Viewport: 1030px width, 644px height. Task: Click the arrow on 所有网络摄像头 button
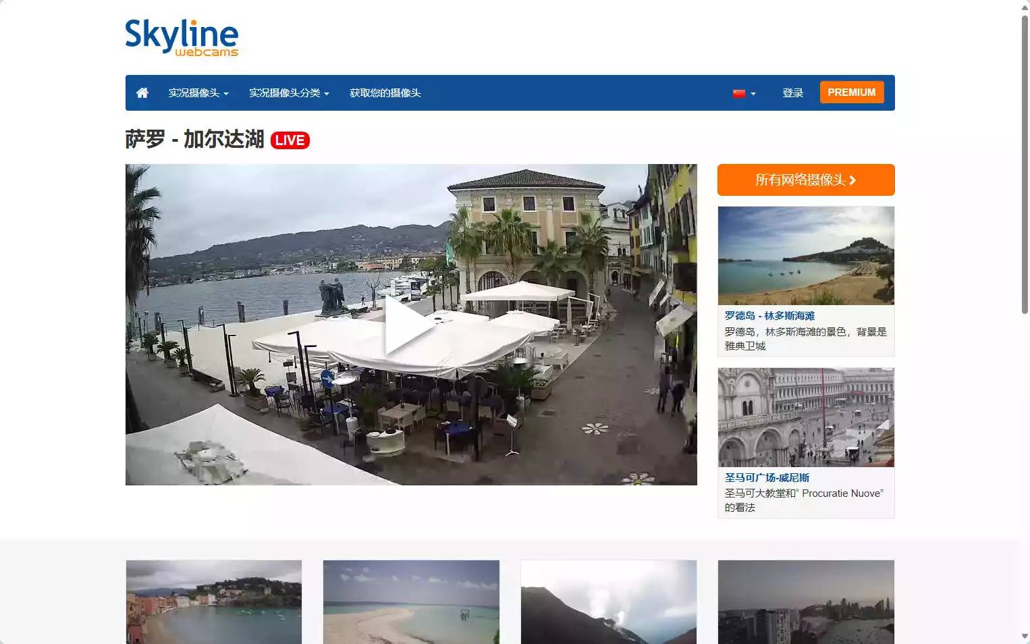[x=855, y=180]
